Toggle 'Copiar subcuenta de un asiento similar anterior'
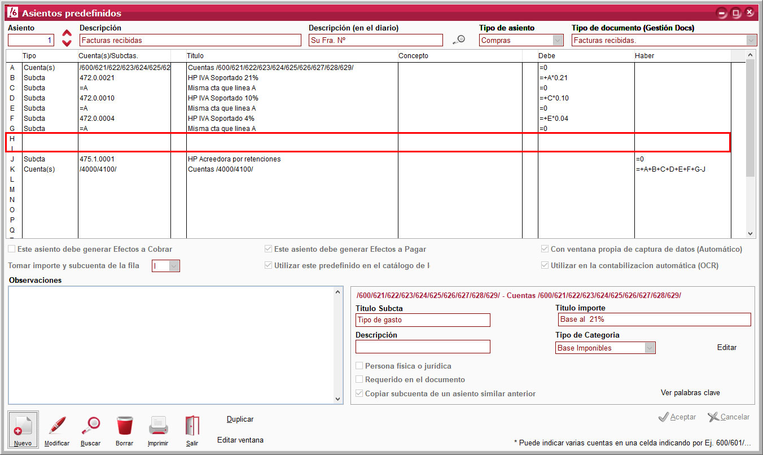 pyautogui.click(x=359, y=393)
